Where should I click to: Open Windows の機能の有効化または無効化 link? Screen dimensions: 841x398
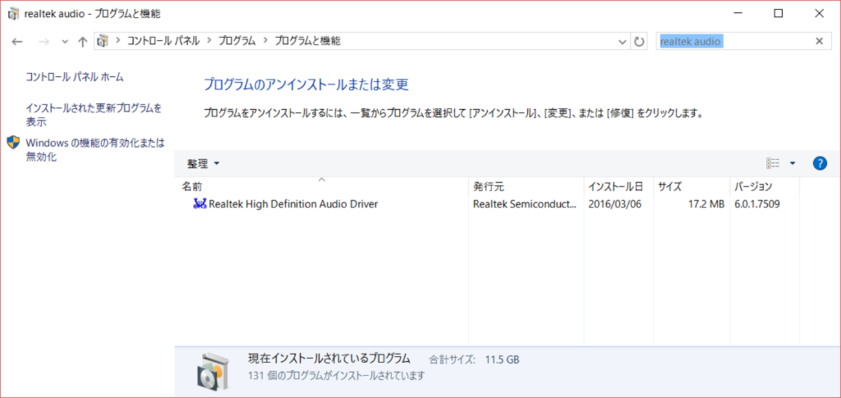95,149
